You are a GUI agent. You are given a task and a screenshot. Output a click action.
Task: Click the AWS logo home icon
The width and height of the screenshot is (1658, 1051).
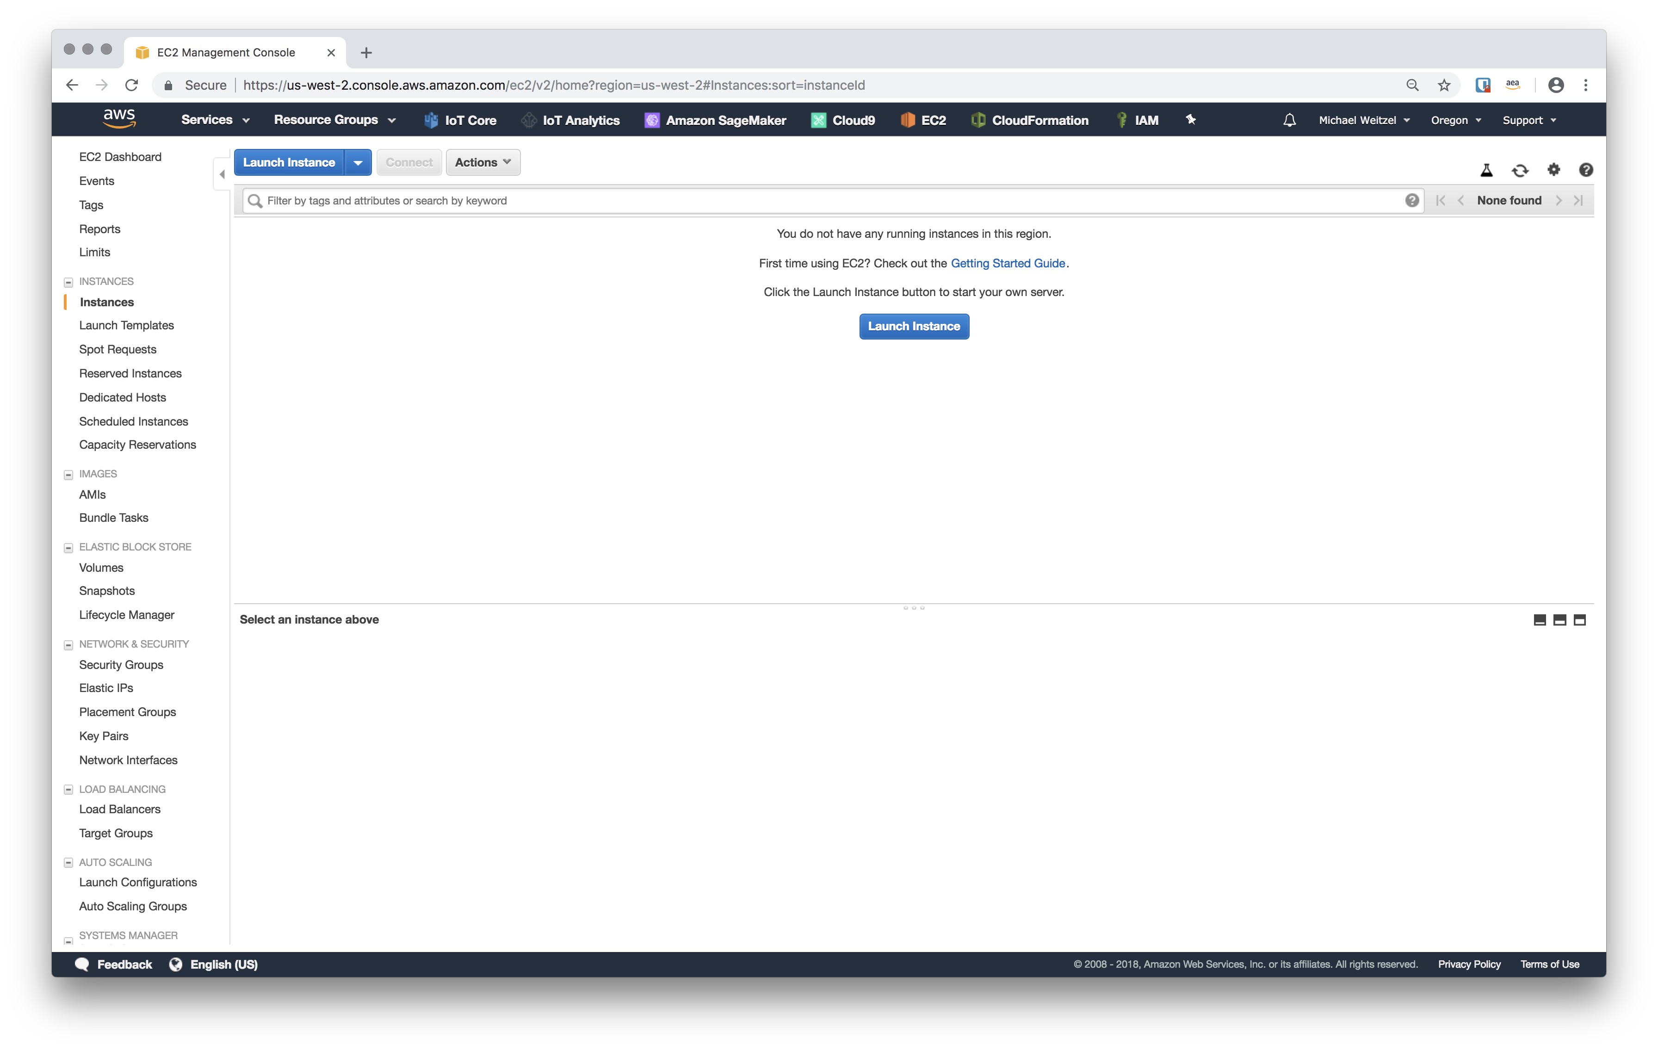click(119, 118)
